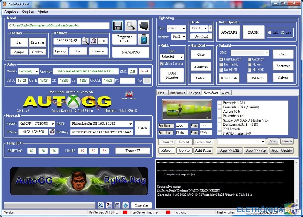Expand the Modelo Corona4g dropdown
This screenshot has width=303, height=217.
pyautogui.click(x=37, y=72)
